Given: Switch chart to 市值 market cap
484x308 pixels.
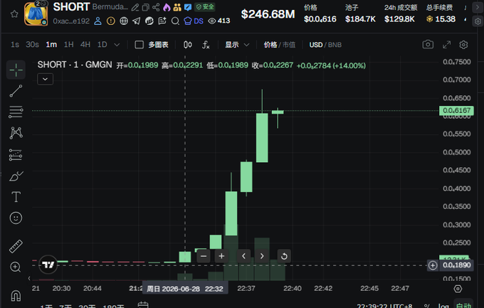Looking at the screenshot, I should click(x=289, y=45).
